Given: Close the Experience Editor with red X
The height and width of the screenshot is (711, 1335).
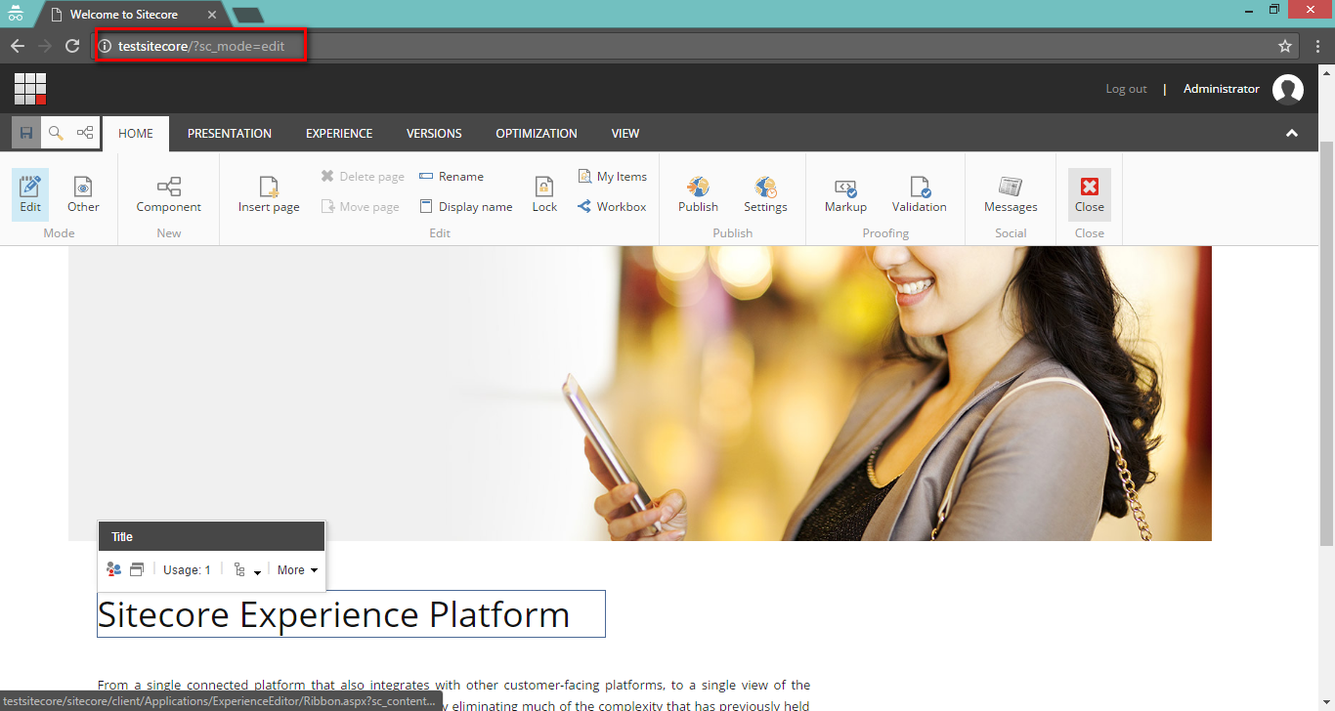Looking at the screenshot, I should pos(1090,193).
